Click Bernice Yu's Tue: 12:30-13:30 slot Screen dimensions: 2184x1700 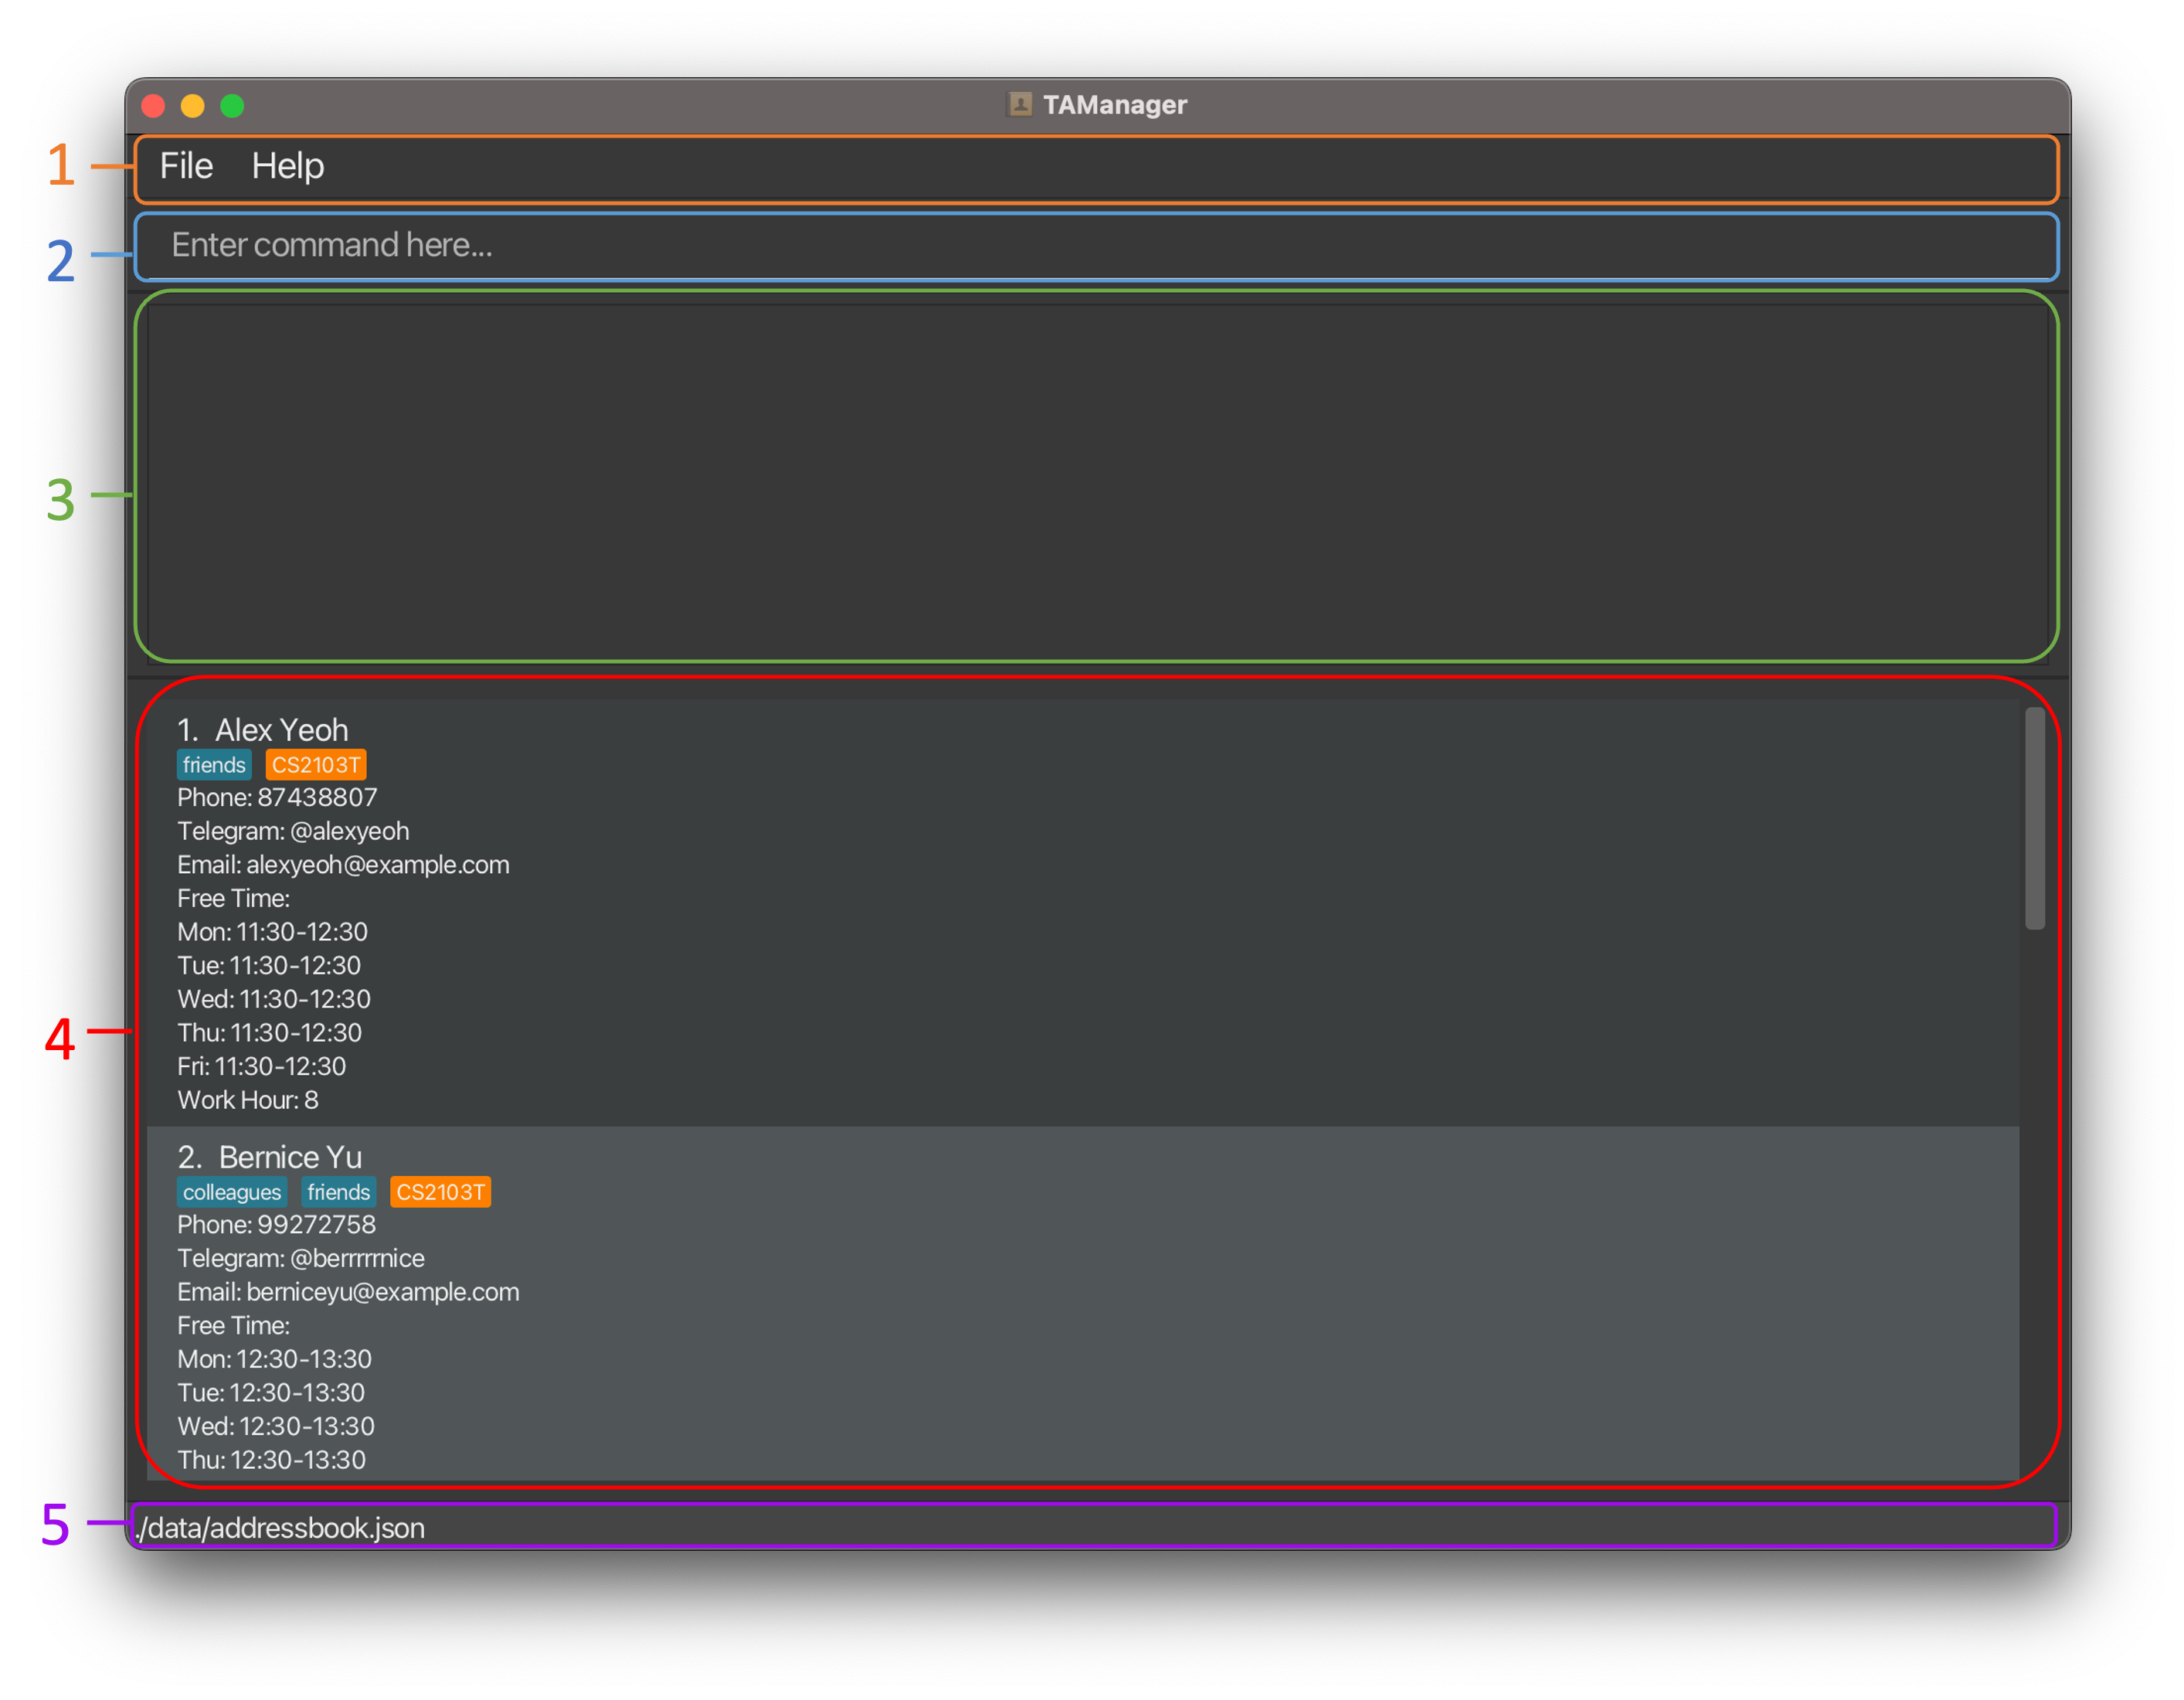tap(271, 1393)
